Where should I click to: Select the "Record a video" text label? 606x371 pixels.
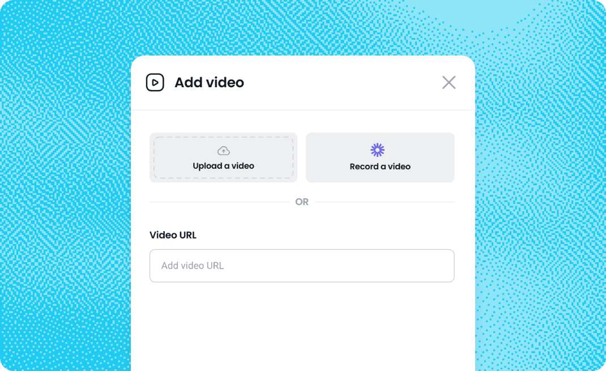coord(380,167)
